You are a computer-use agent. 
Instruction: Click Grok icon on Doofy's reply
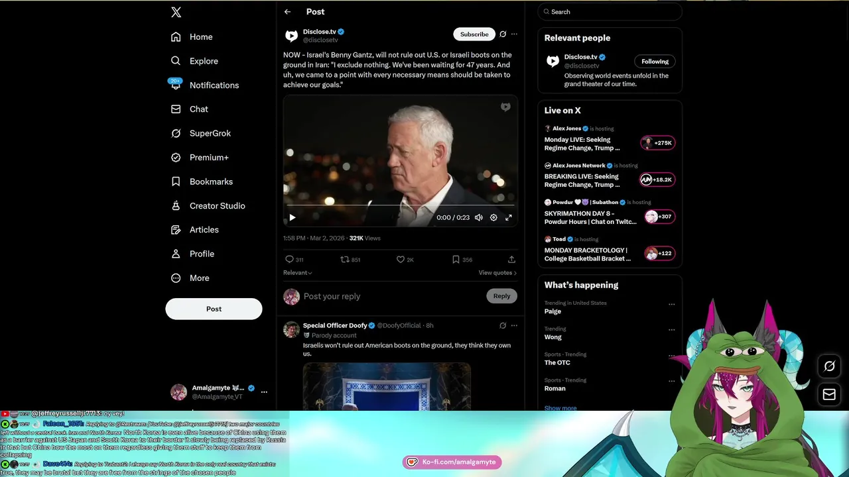(503, 325)
